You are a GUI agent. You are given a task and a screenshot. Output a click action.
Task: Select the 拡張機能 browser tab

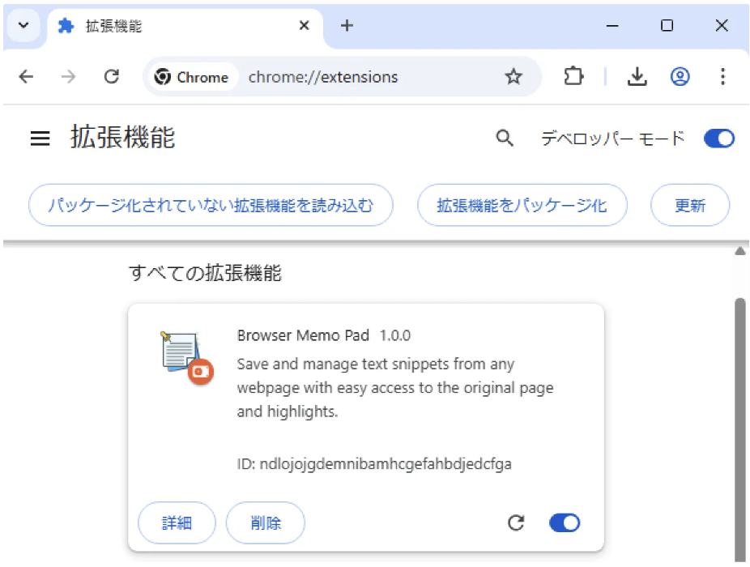coord(184,26)
